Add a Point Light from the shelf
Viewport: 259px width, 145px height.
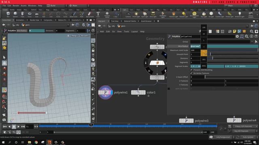[136, 14]
